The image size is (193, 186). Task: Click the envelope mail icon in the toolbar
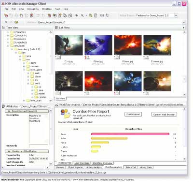click(x=102, y=15)
